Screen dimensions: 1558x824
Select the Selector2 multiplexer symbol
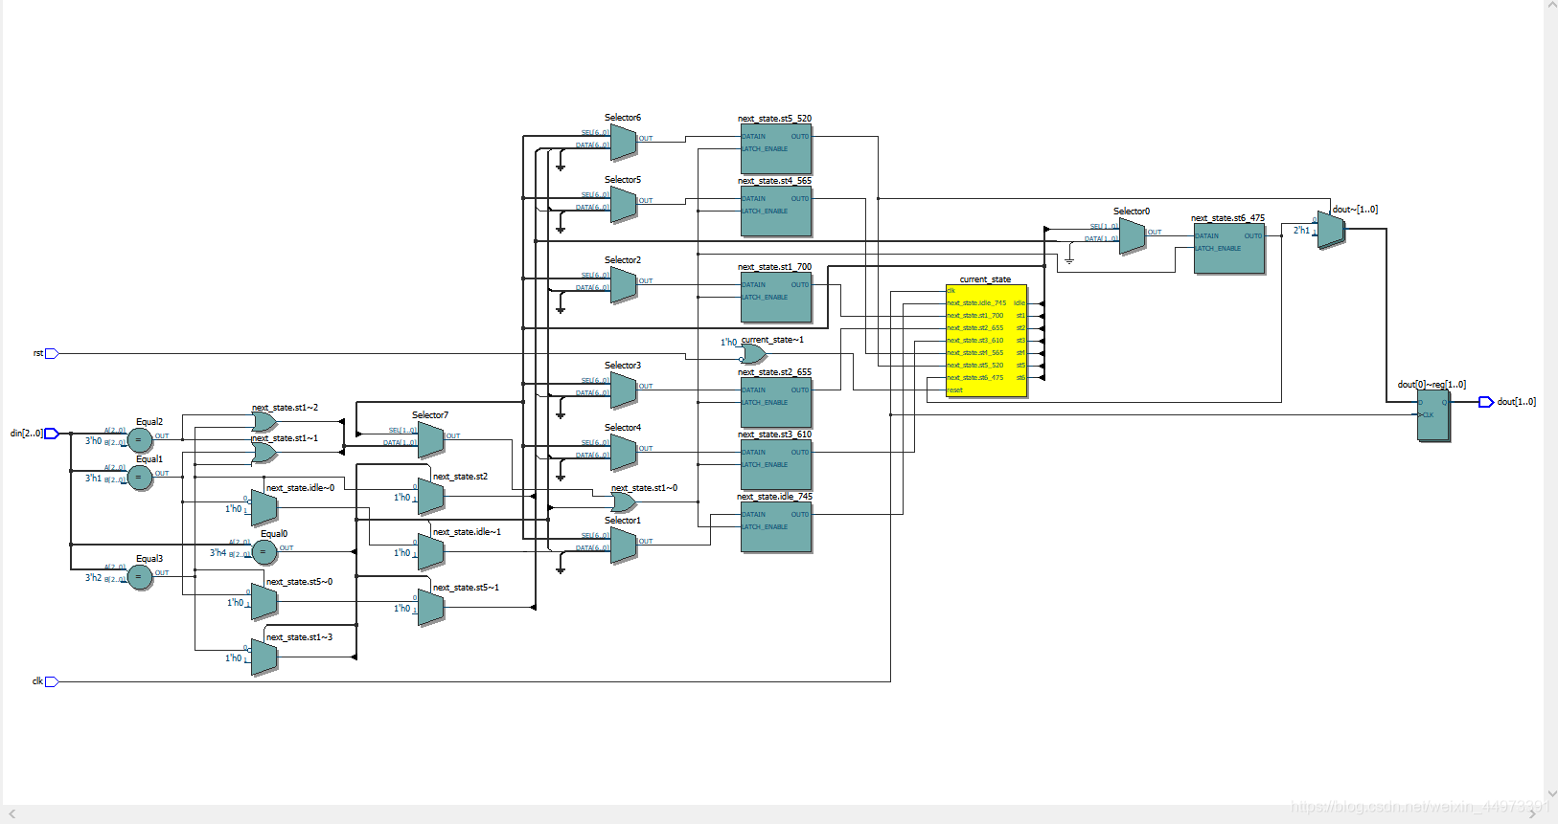(x=623, y=285)
